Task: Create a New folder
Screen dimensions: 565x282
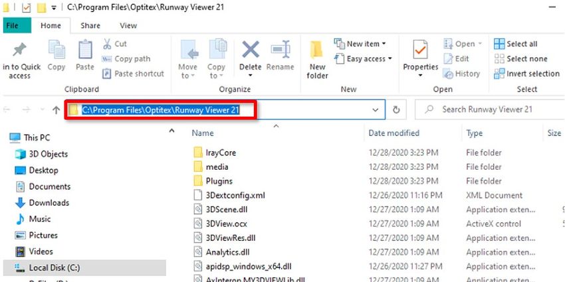Action: click(316, 60)
